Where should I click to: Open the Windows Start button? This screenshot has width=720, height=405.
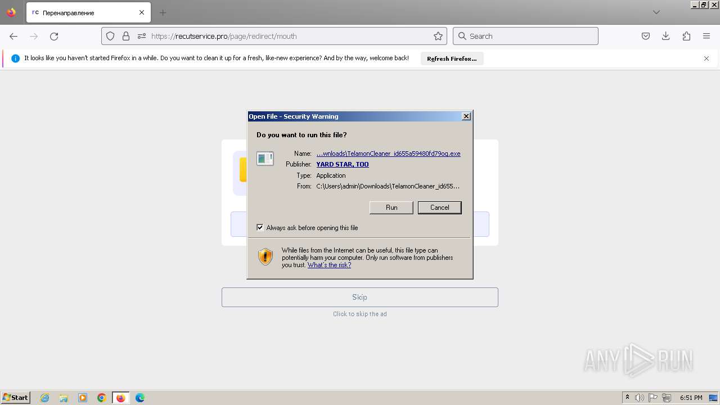coord(15,398)
